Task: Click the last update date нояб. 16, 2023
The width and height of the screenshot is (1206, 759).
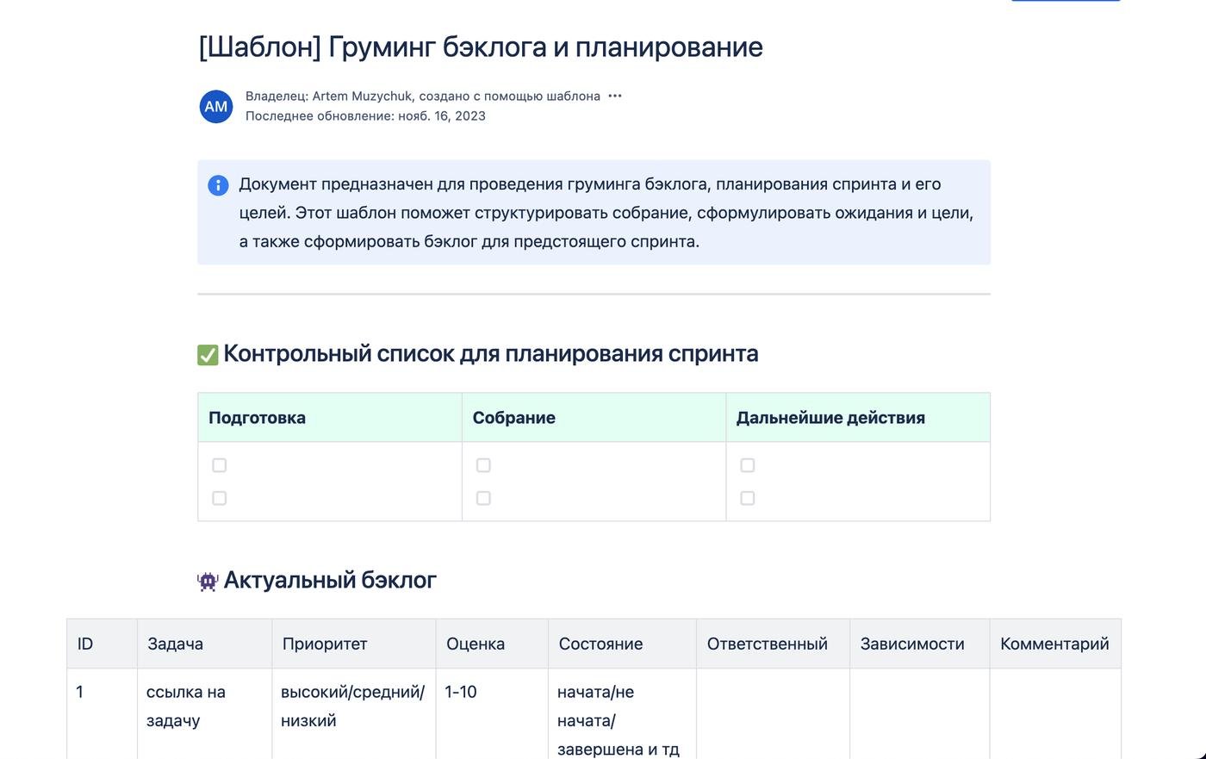Action: (x=441, y=116)
